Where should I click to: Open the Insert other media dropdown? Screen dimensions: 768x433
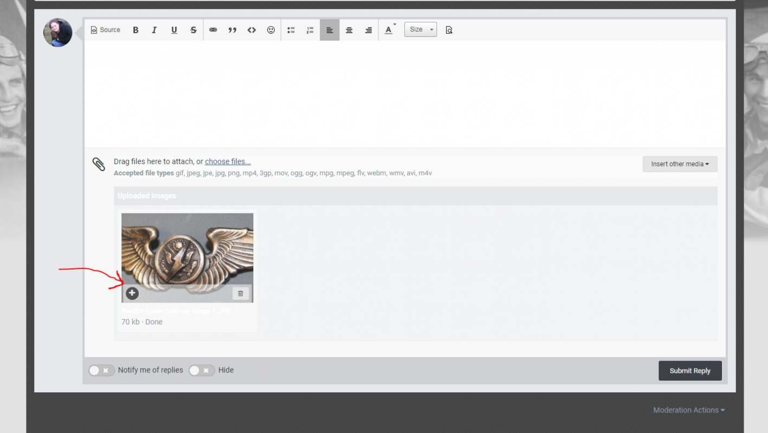click(679, 163)
